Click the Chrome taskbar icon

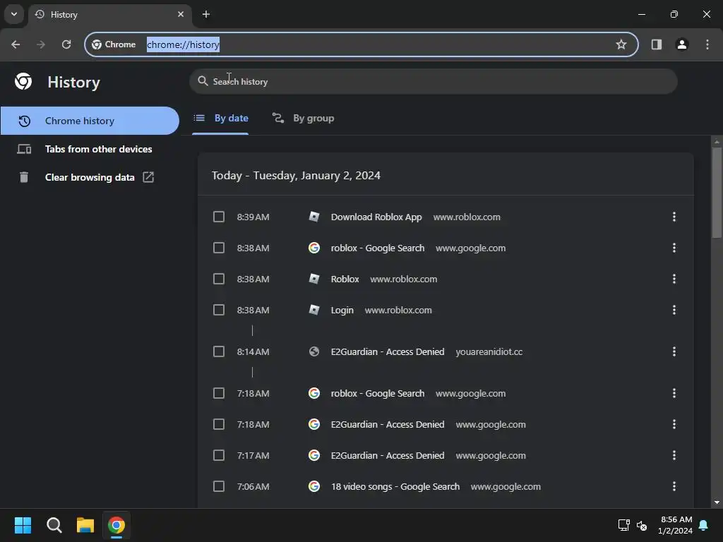point(116,525)
